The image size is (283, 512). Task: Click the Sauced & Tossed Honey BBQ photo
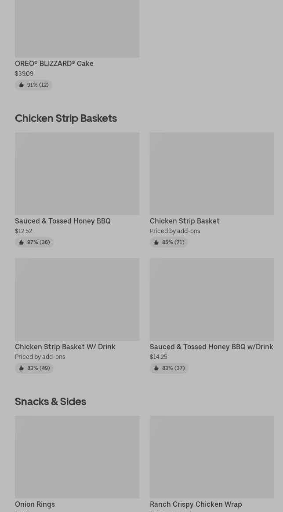pyautogui.click(x=77, y=174)
